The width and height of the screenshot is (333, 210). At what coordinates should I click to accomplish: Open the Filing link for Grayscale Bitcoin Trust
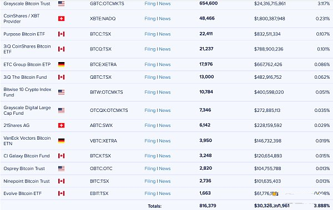point(150,4)
